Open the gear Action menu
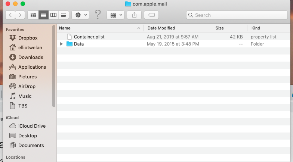Viewport: 293px width, 162px height. (x=80, y=15)
